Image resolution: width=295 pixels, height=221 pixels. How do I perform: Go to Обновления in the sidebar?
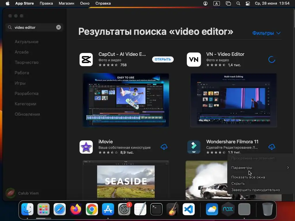[x=27, y=114]
